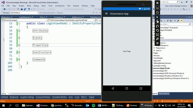The width and height of the screenshot is (193, 108).
Task: Open the Breakpoints window tab
Action: pos(14,97)
